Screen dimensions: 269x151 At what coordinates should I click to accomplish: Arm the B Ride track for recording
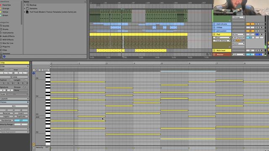point(261,27)
